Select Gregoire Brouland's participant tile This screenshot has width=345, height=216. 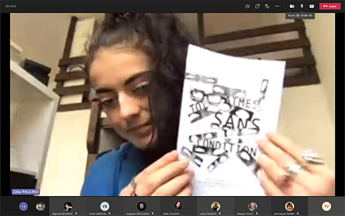click(x=142, y=206)
